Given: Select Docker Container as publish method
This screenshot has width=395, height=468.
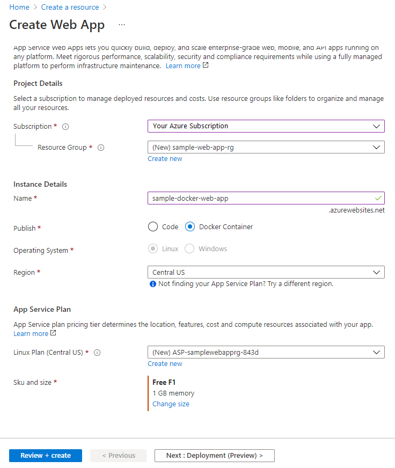Looking at the screenshot, I should (x=190, y=226).
